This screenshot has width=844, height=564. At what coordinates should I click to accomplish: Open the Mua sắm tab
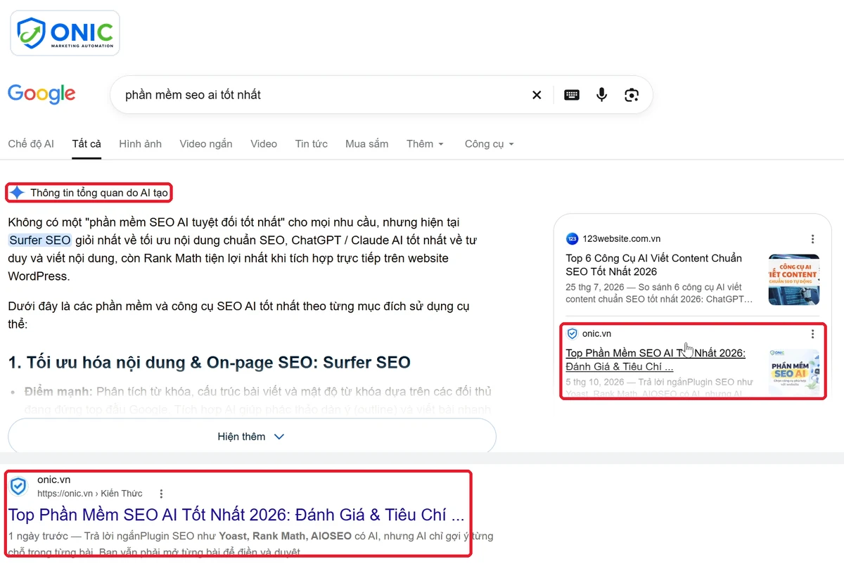[x=366, y=143]
